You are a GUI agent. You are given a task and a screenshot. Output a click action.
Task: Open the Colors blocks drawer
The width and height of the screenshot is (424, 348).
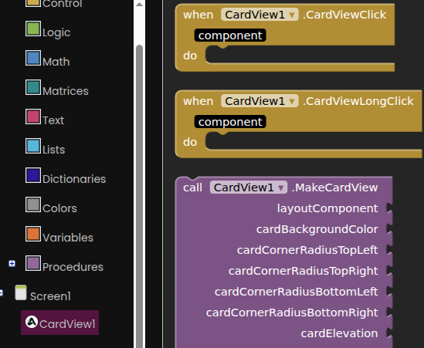(x=59, y=208)
